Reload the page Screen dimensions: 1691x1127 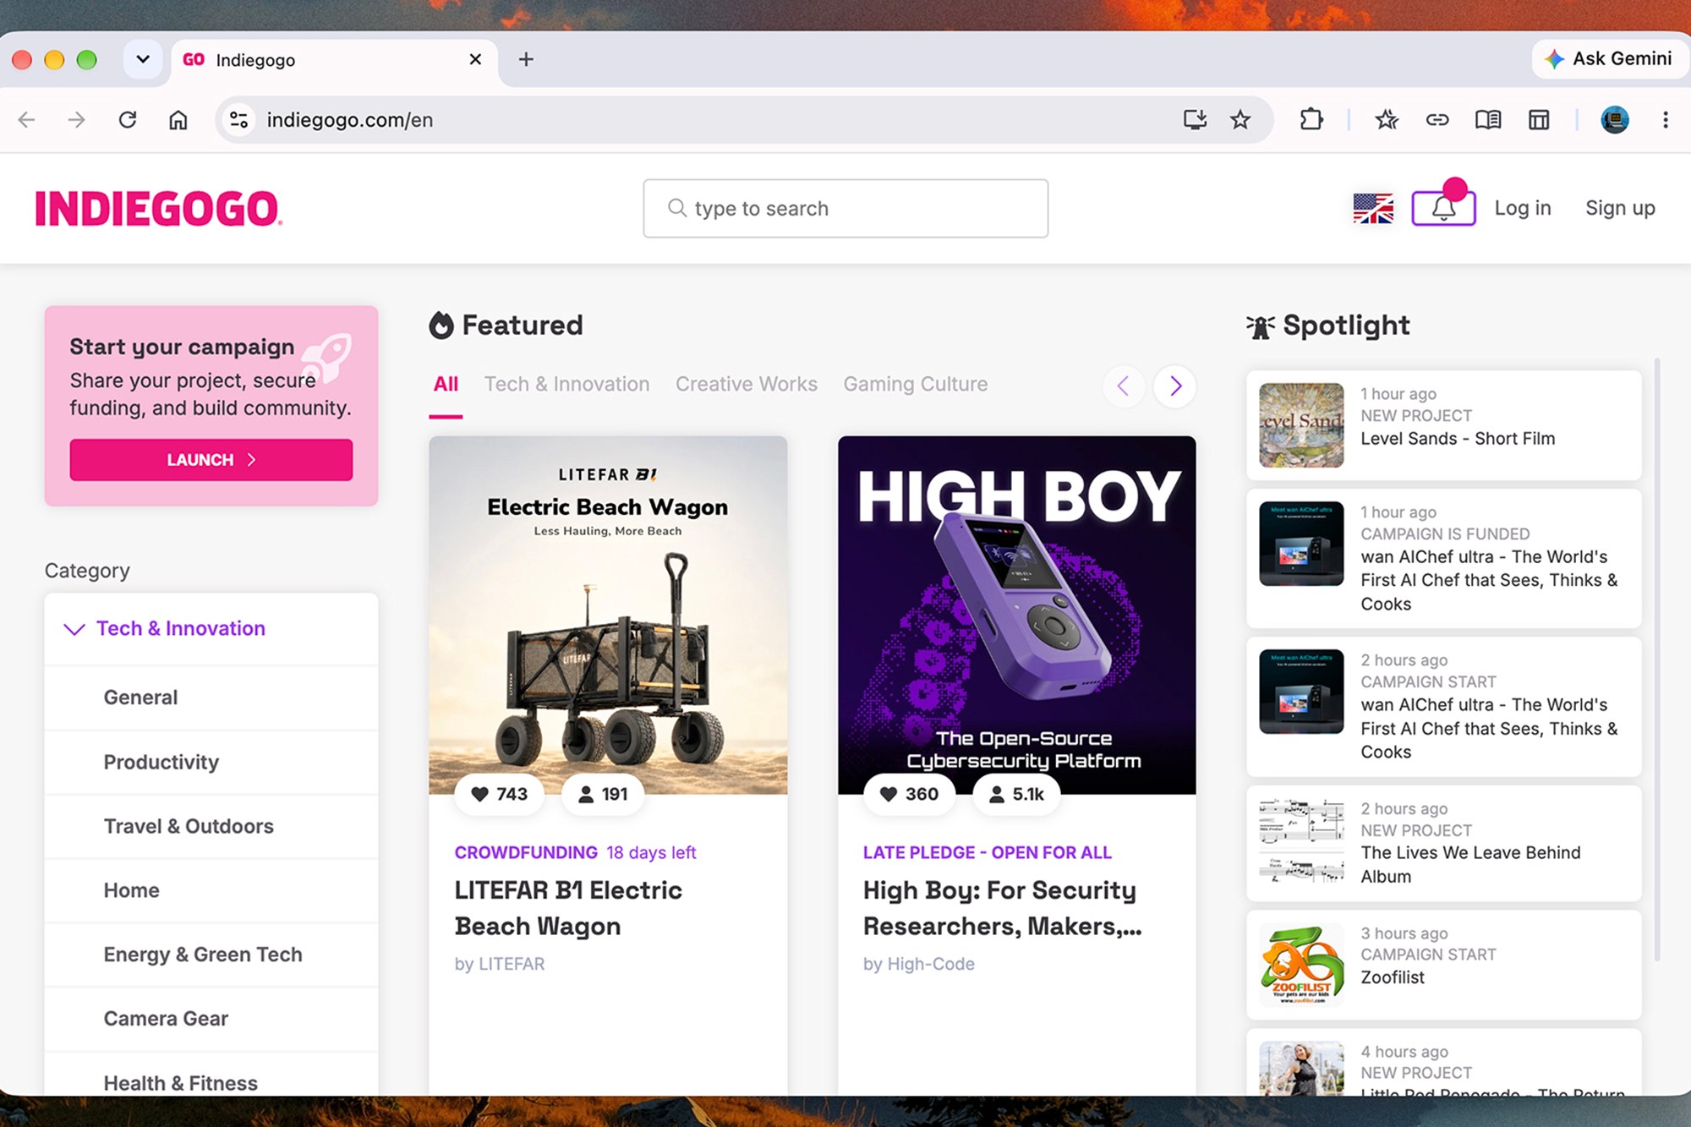point(128,120)
